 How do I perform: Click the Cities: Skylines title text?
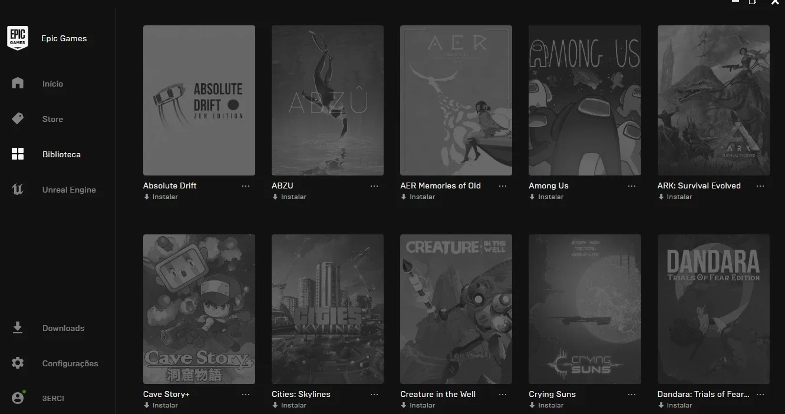[301, 394]
